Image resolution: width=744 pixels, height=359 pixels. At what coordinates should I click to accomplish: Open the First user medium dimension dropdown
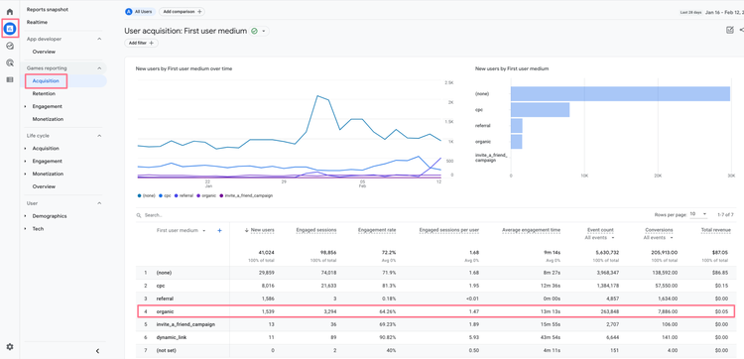point(181,230)
